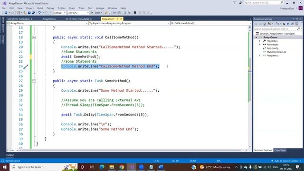The image size is (304, 171).
Task: Click the Undo toolbar icon
Action: pyautogui.click(x=39, y=13)
